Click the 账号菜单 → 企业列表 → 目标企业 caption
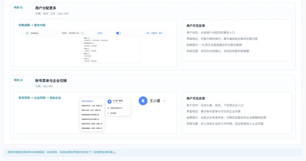 pyautogui.click(x=40, y=98)
